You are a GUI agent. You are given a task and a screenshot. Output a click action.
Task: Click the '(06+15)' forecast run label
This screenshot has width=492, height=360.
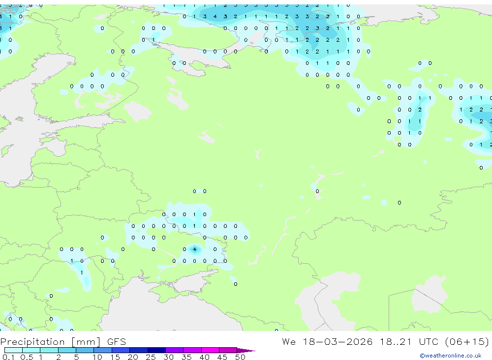467,341
